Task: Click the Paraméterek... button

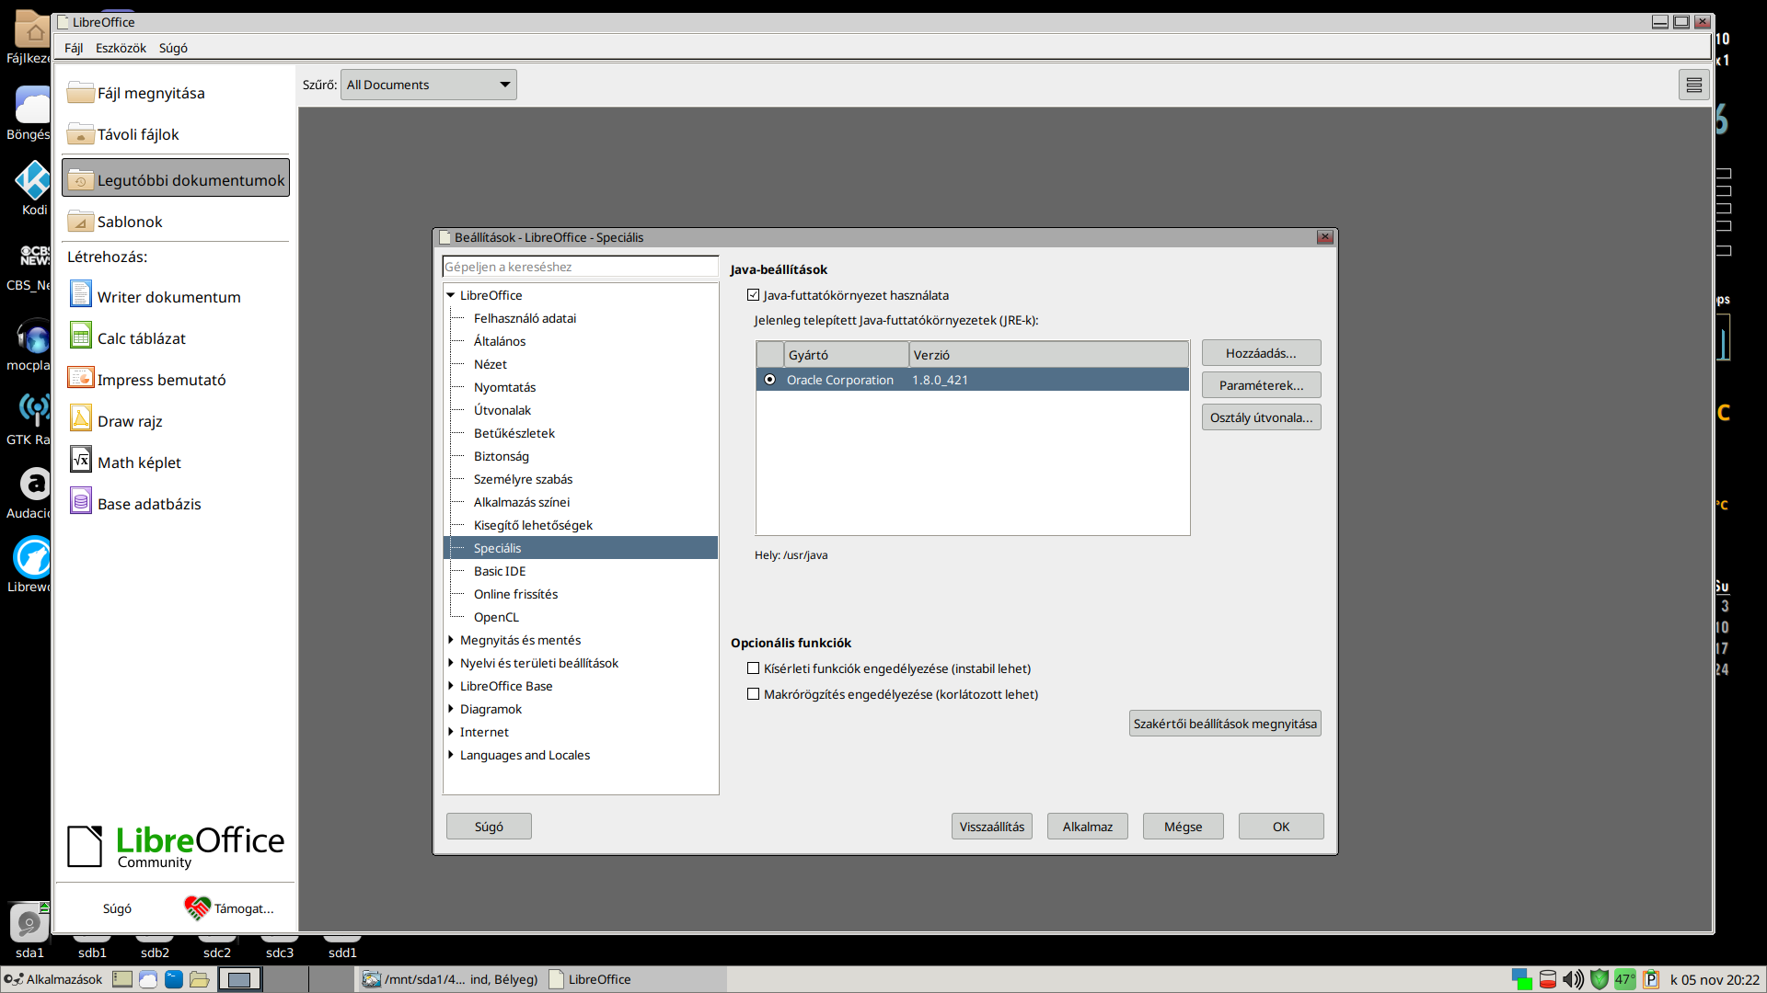Action: pos(1261,385)
